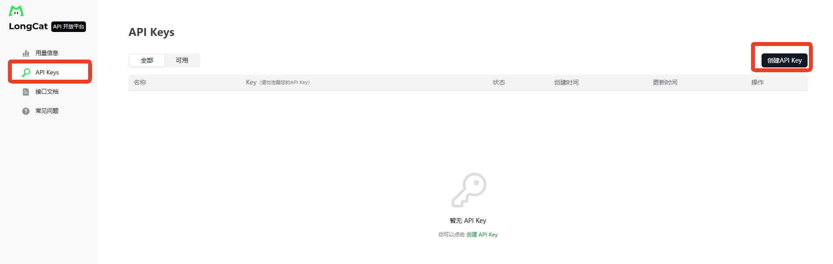Click the black 创建API Key button
This screenshot has height=264, width=833.
point(784,60)
